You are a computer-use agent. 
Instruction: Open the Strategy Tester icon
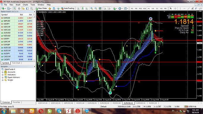pyautogui.click(x=32, y=8)
